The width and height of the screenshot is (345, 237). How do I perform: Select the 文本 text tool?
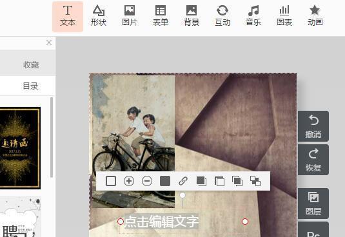click(68, 17)
